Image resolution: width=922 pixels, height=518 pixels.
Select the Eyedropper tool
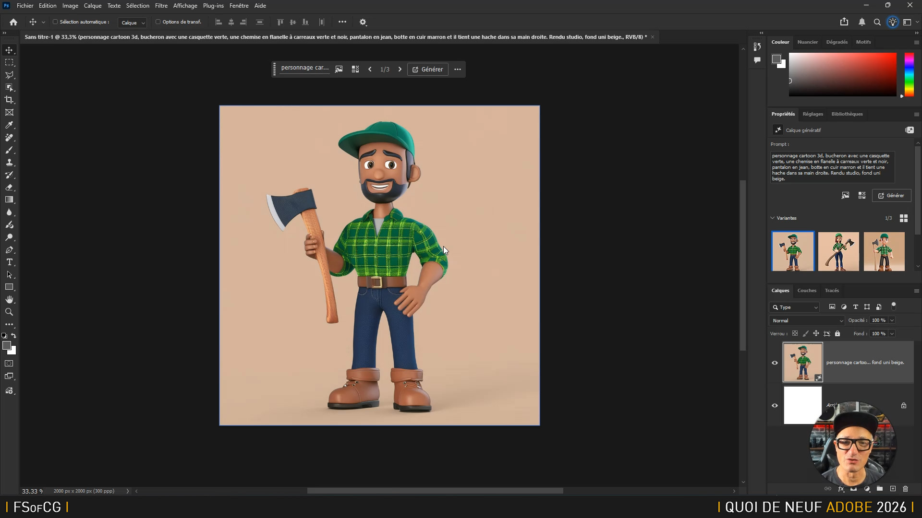click(9, 125)
